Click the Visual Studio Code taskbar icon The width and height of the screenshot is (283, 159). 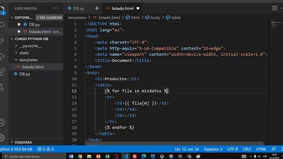pos(125,156)
